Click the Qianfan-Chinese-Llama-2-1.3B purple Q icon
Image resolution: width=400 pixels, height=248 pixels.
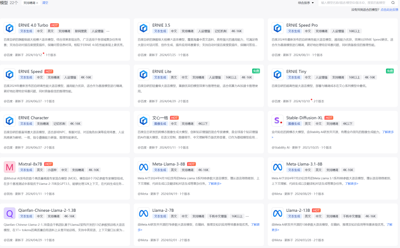[x=10, y=213]
